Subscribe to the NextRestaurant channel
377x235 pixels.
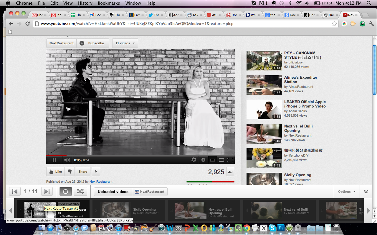92,43
